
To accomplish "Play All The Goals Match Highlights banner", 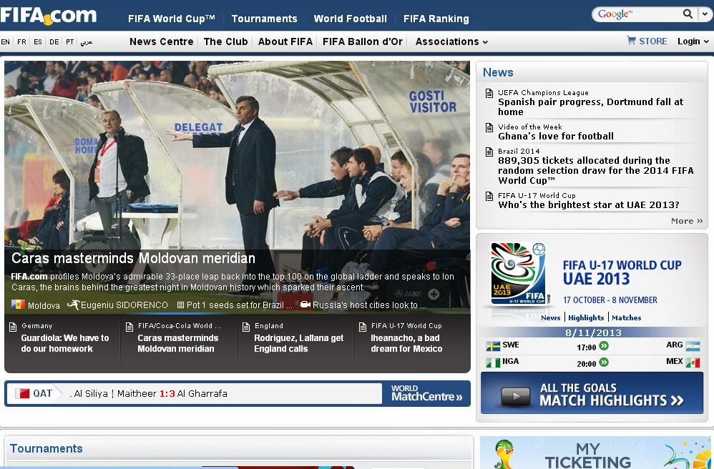I will point(592,393).
